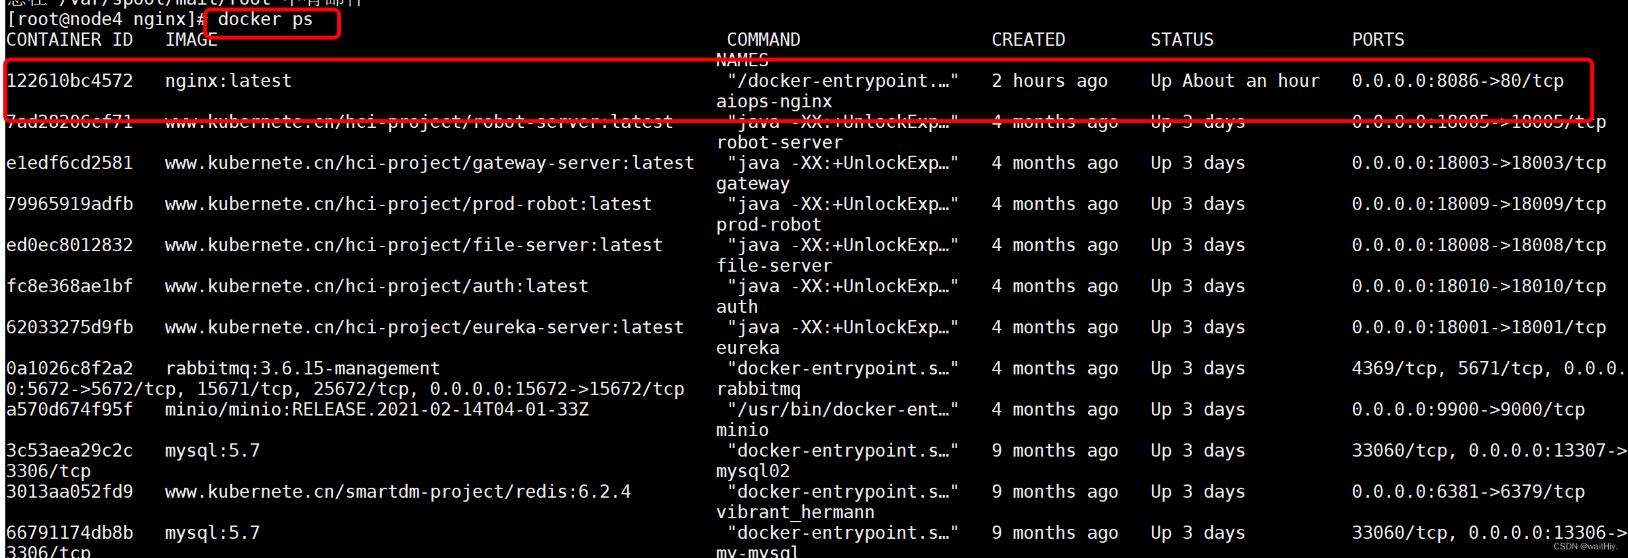1628x558 pixels.
Task: Click the CONTAINER ID column header
Action: coord(70,40)
